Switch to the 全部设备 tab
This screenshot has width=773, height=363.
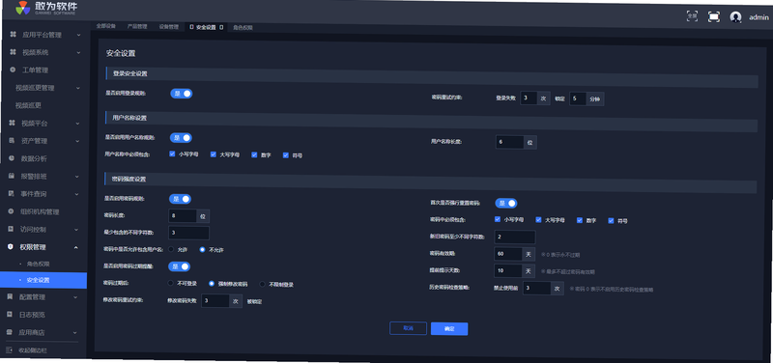tap(105, 26)
